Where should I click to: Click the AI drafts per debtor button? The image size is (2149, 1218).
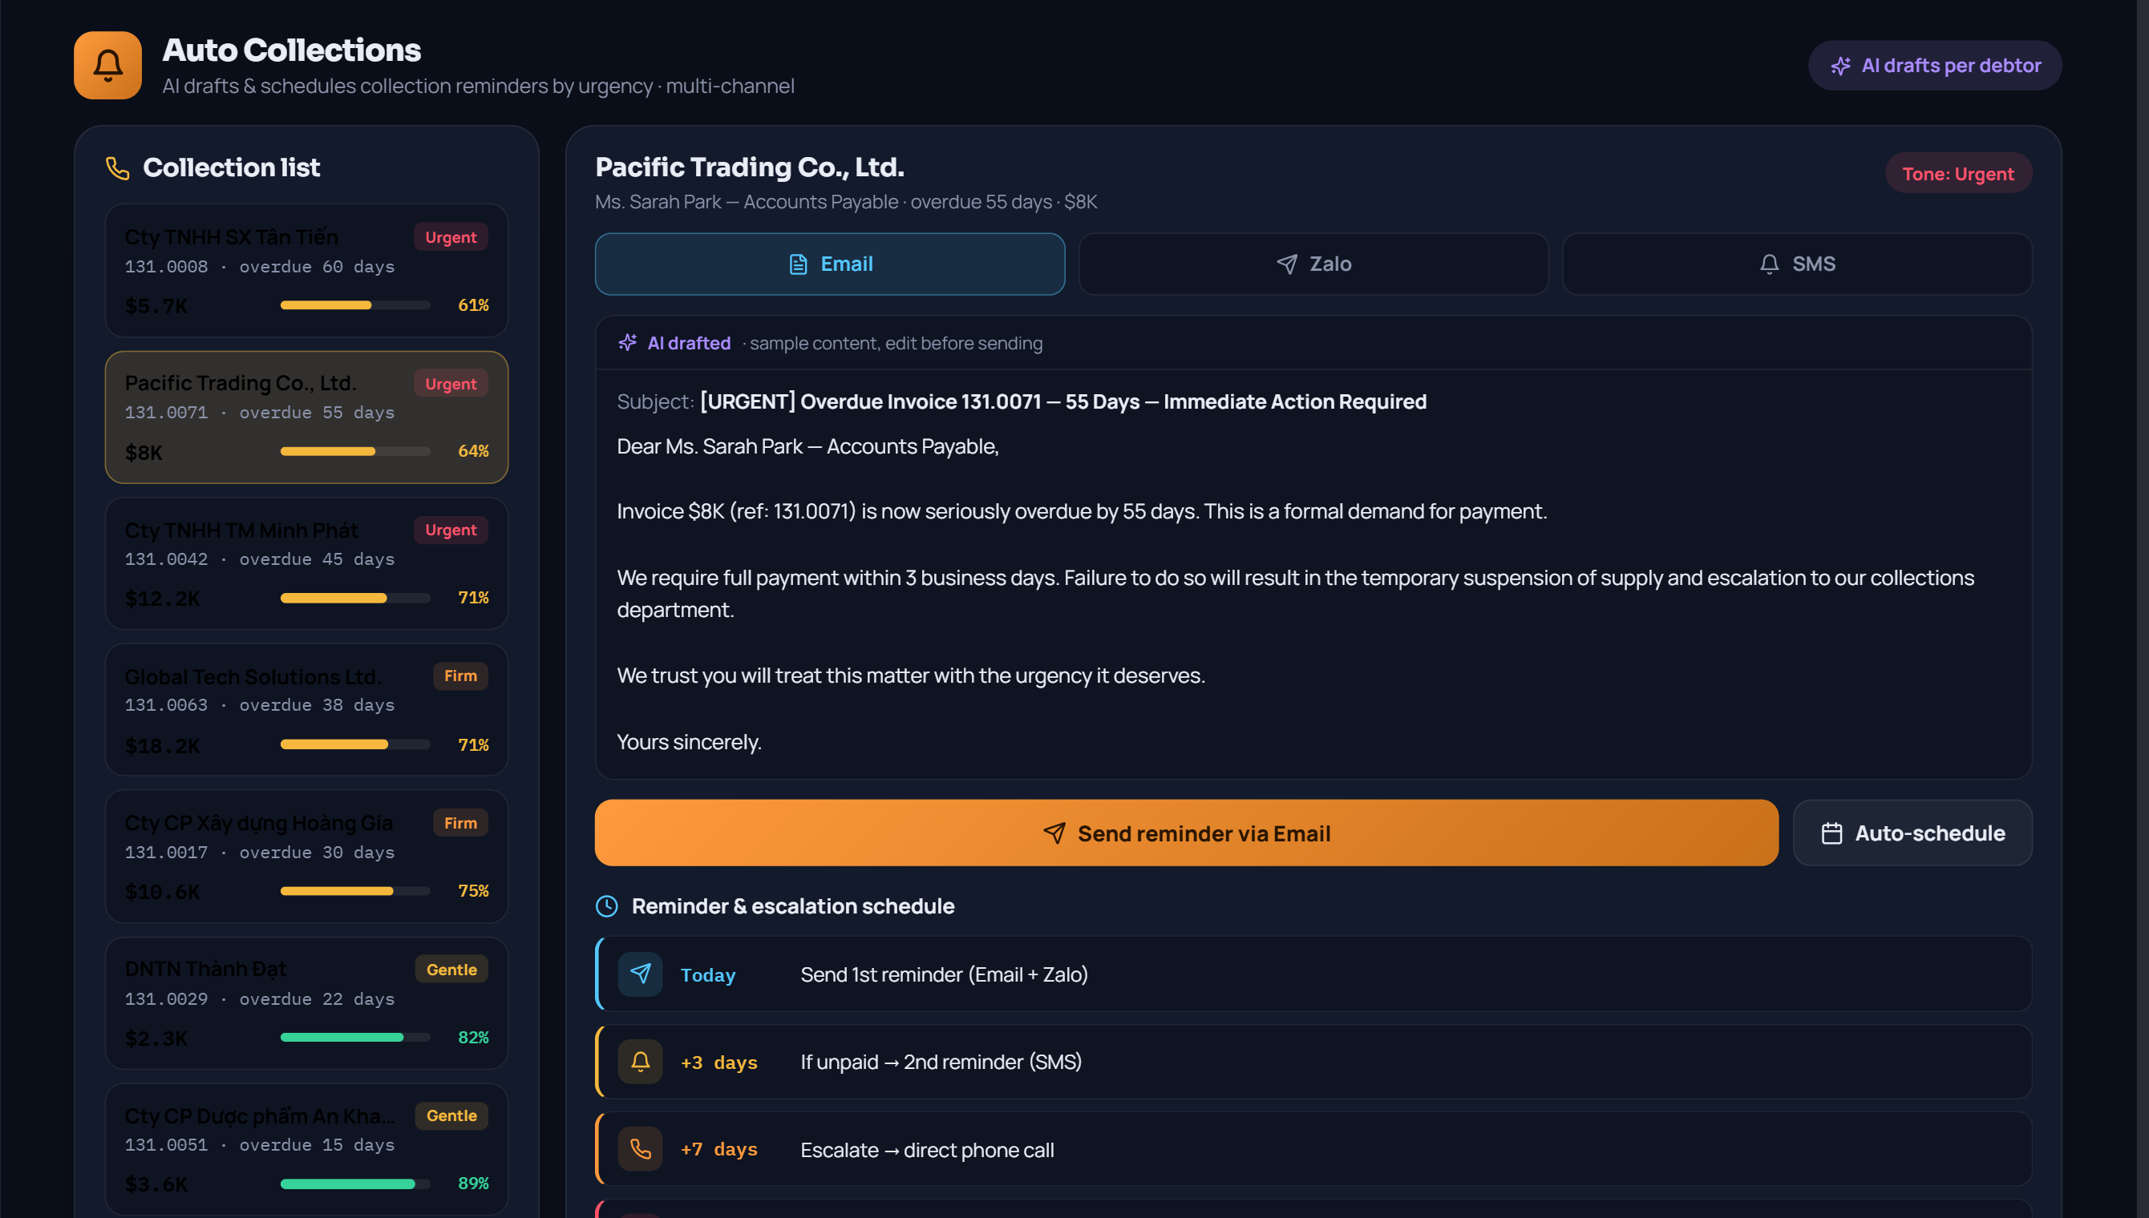pyautogui.click(x=1935, y=66)
